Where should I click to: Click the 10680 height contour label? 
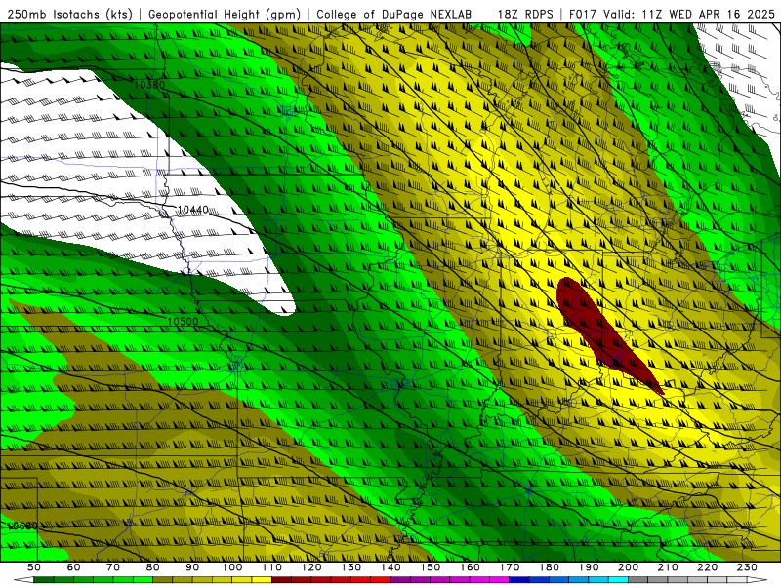point(22,526)
